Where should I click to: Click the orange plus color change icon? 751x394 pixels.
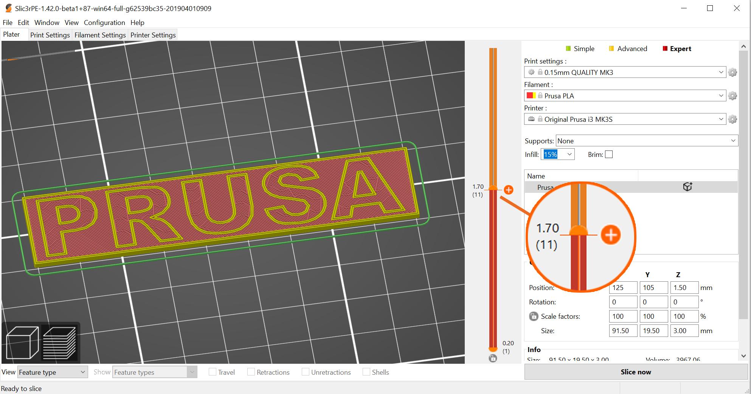tap(509, 190)
